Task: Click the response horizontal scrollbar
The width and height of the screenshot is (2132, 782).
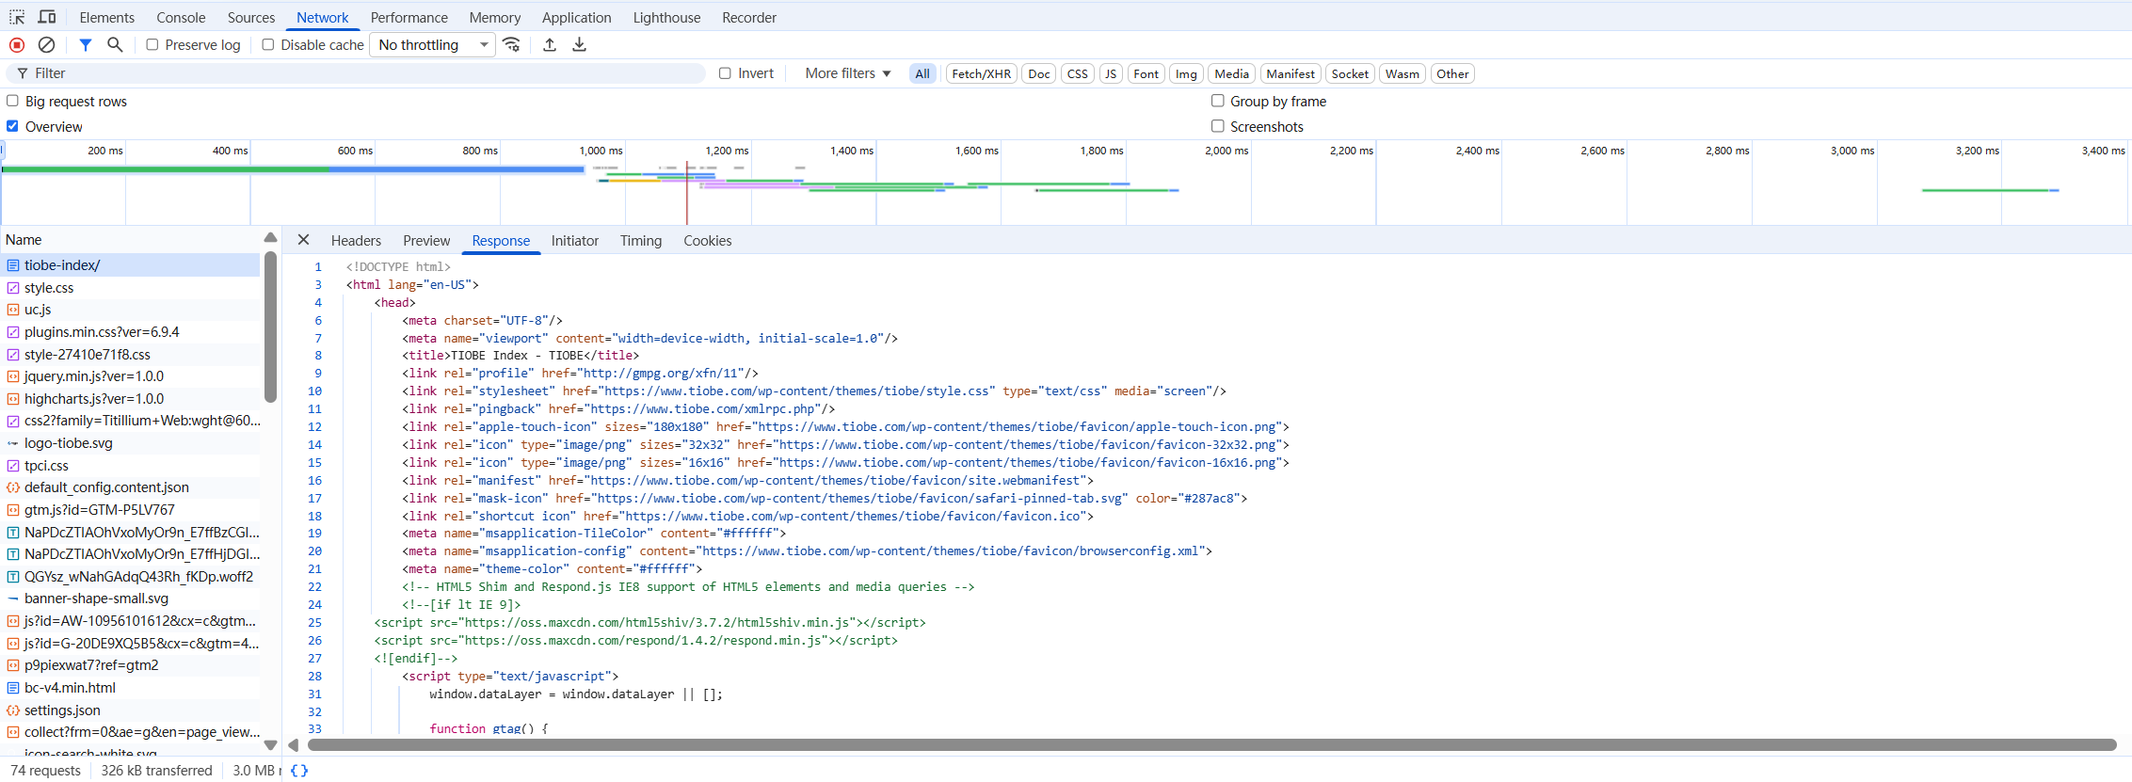Action: 1211,745
